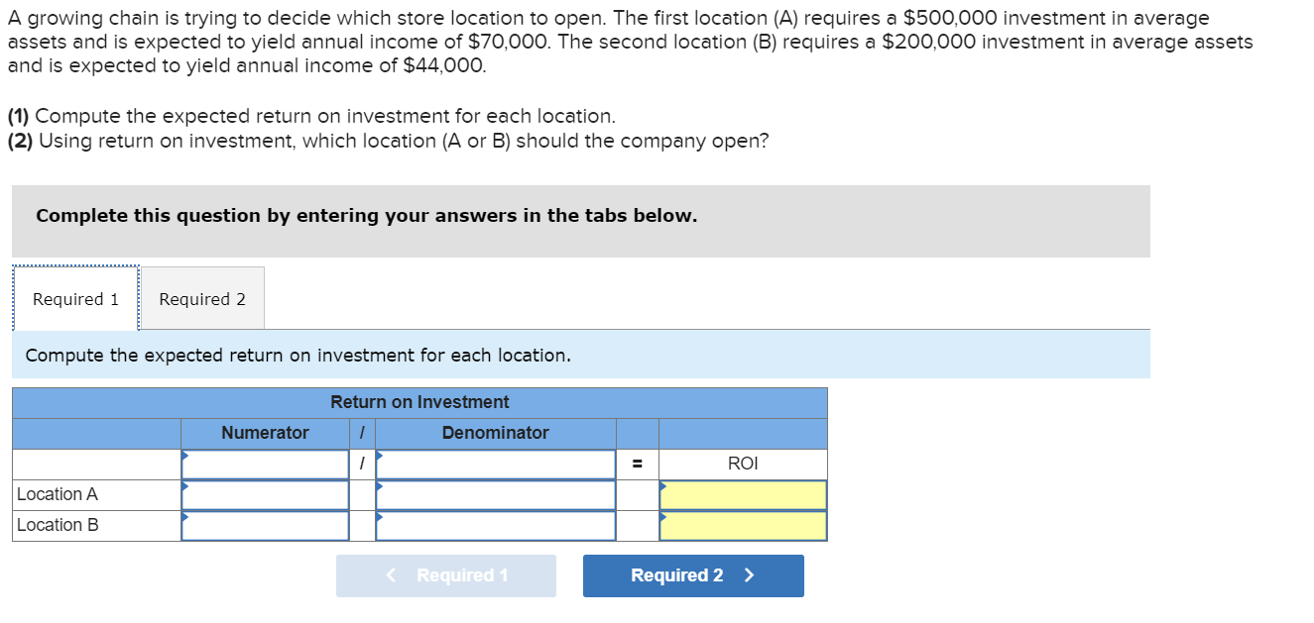Viewport: 1314px width, 623px height.
Task: Click the Required 2 navigation button
Action: pos(692,575)
